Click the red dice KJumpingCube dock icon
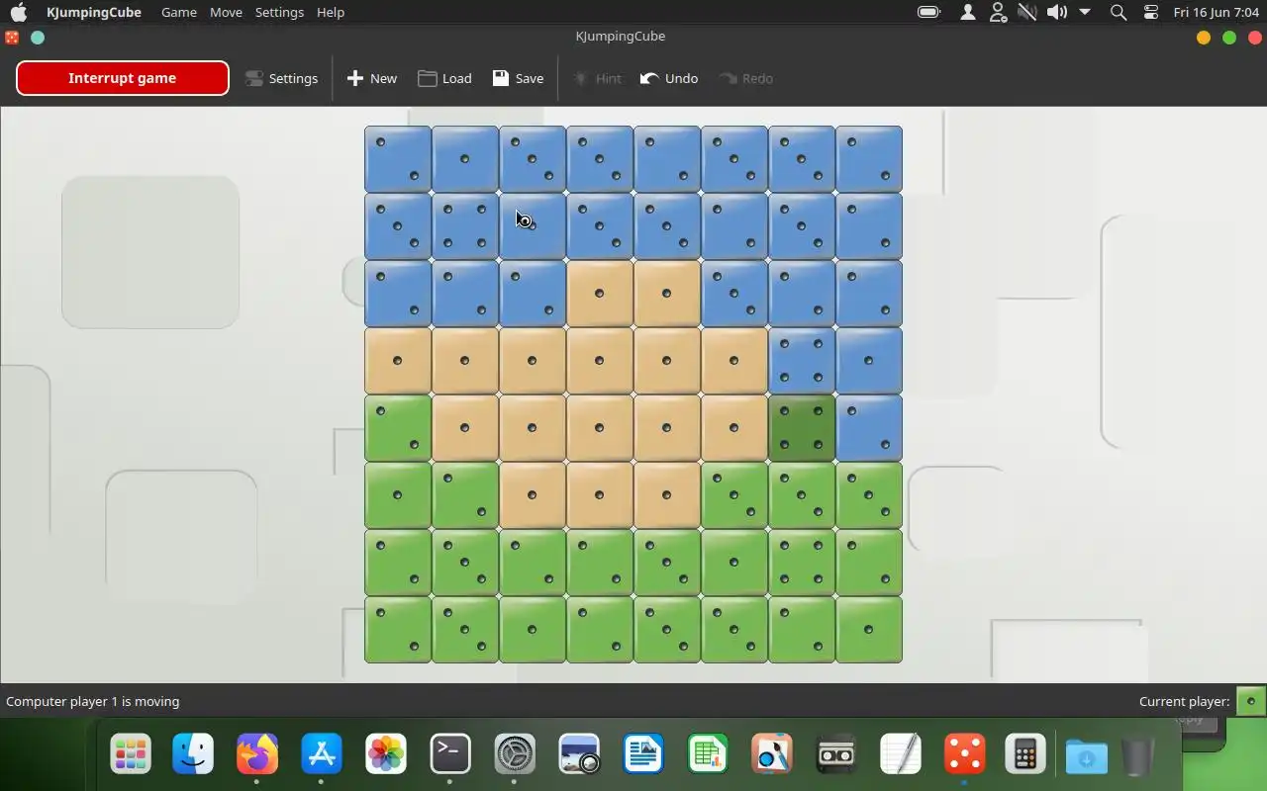Screen dimensions: 1267x791 tap(965, 755)
